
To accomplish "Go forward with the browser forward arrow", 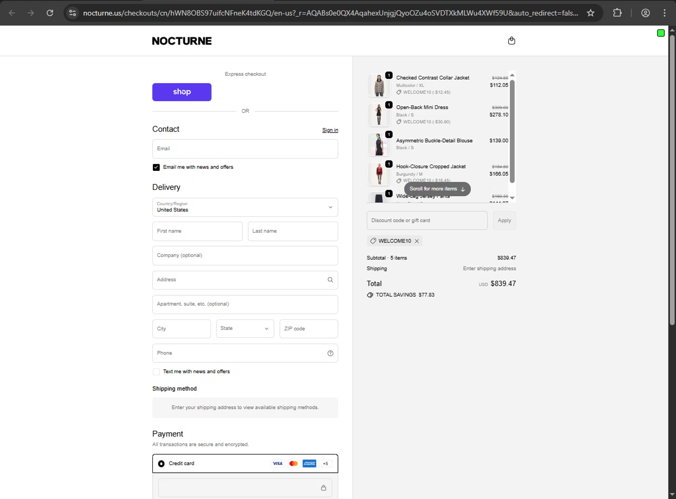I will pos(31,13).
